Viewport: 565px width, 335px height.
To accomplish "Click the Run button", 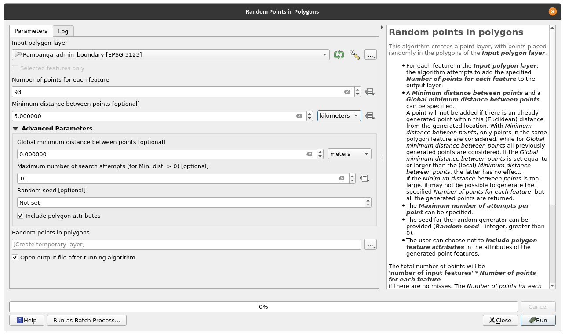I will [x=538, y=320].
